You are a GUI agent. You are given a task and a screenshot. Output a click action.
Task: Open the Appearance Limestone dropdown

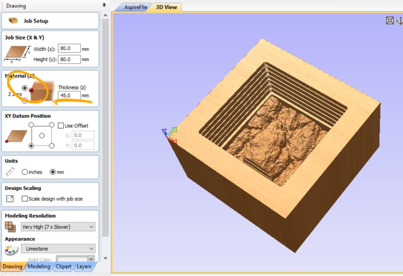[x=58, y=249]
